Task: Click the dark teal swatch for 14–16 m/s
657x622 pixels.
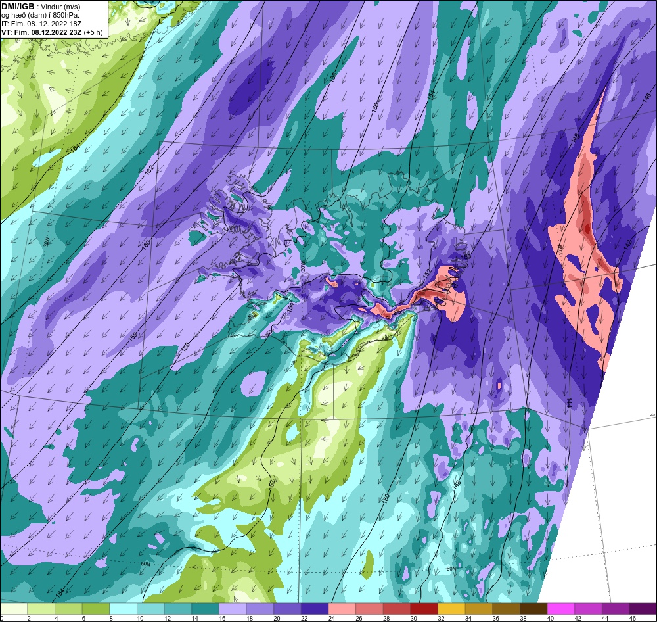Action: (x=205, y=608)
